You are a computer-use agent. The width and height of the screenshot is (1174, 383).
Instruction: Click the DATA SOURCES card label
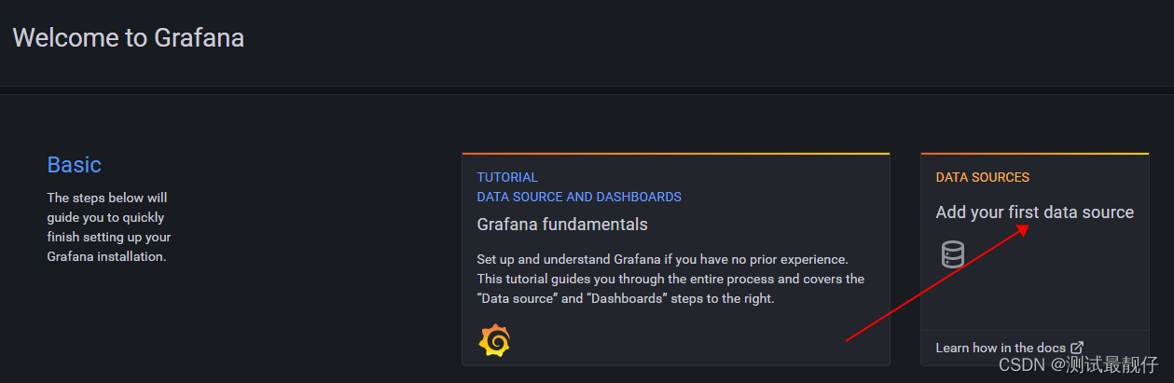coord(983,177)
